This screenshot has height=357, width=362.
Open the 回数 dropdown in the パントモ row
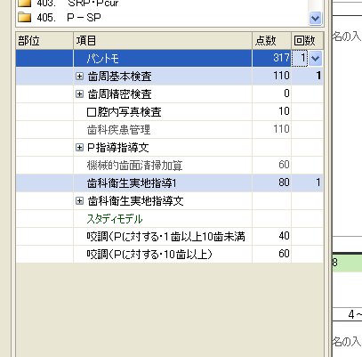pos(315,58)
